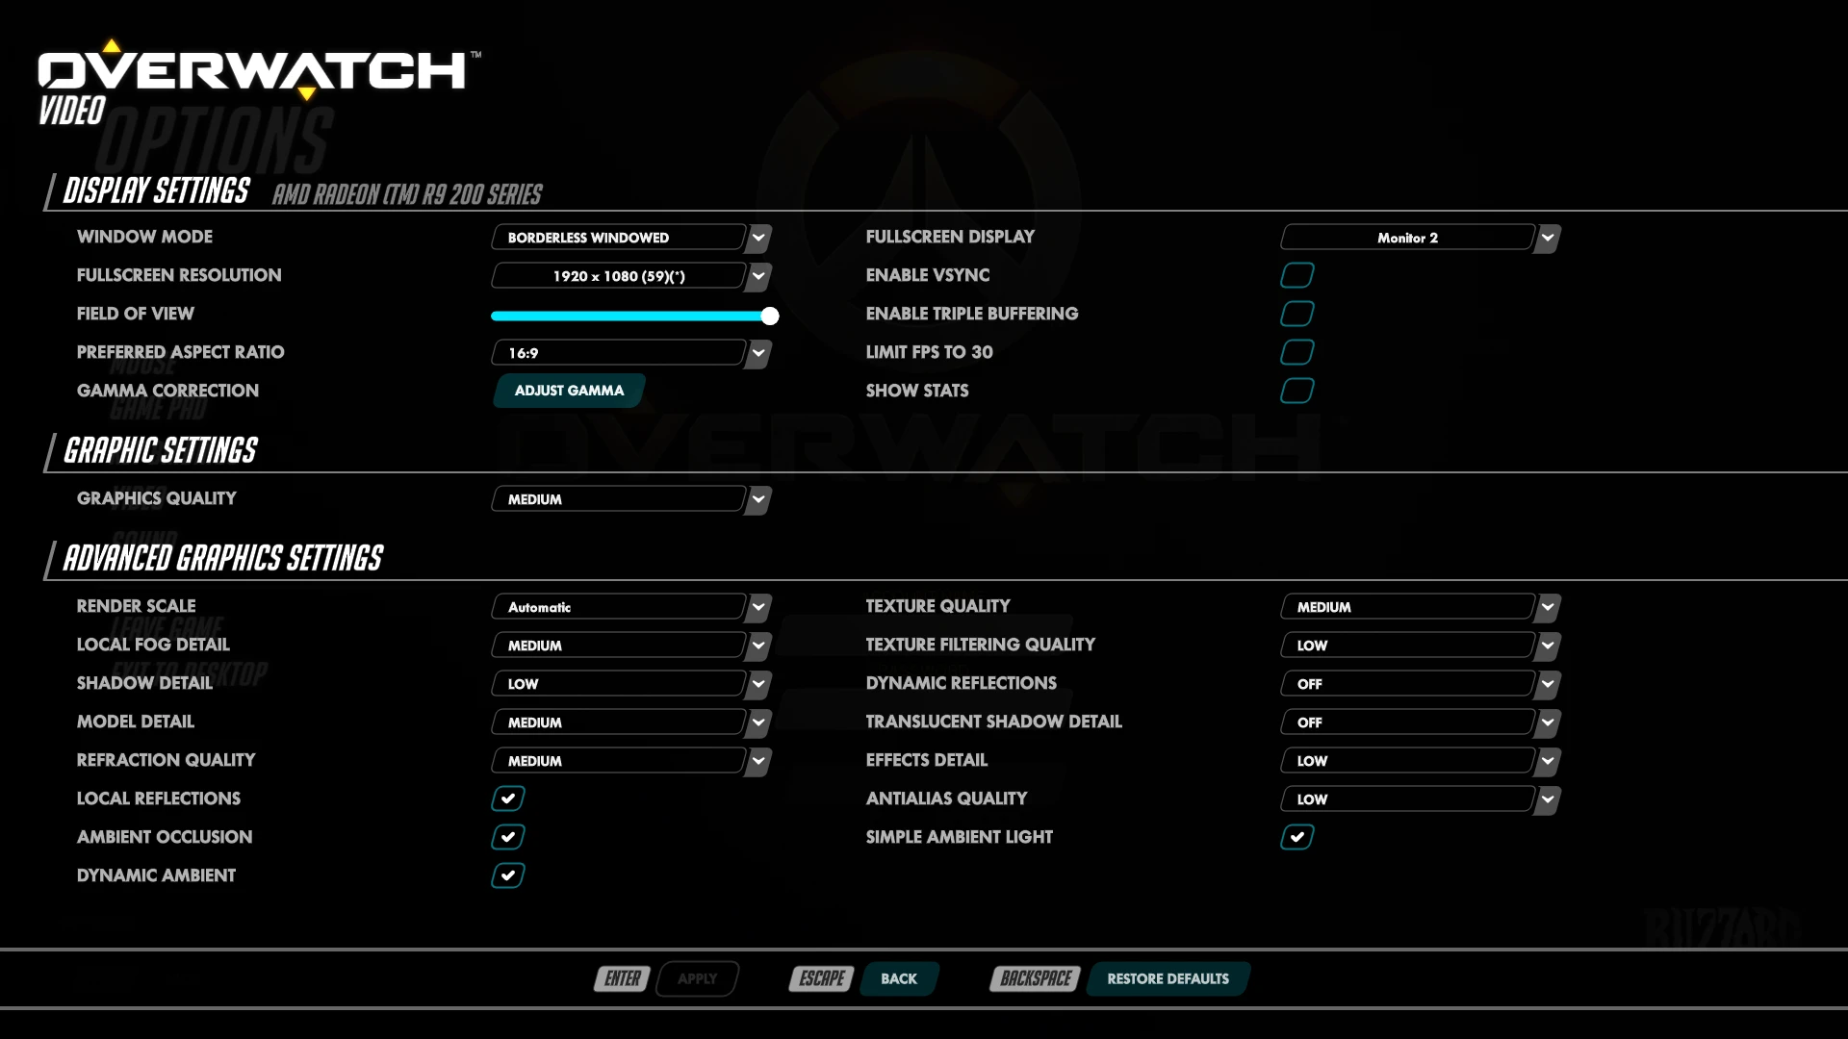The height and width of the screenshot is (1039, 1848).
Task: Click the dropdown arrow for Shadow Detail
Action: [x=759, y=682]
